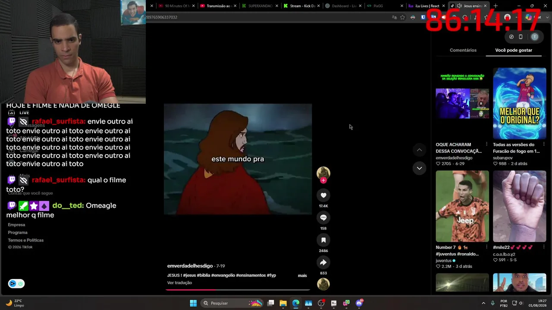The width and height of the screenshot is (552, 310).
Task: Toggle the floating power switch pill at bottom left
Action: tap(16, 284)
